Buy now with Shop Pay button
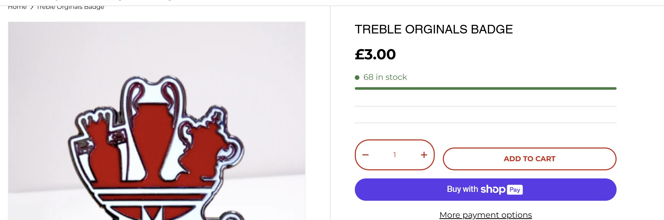The width and height of the screenshot is (664, 220). point(485,190)
